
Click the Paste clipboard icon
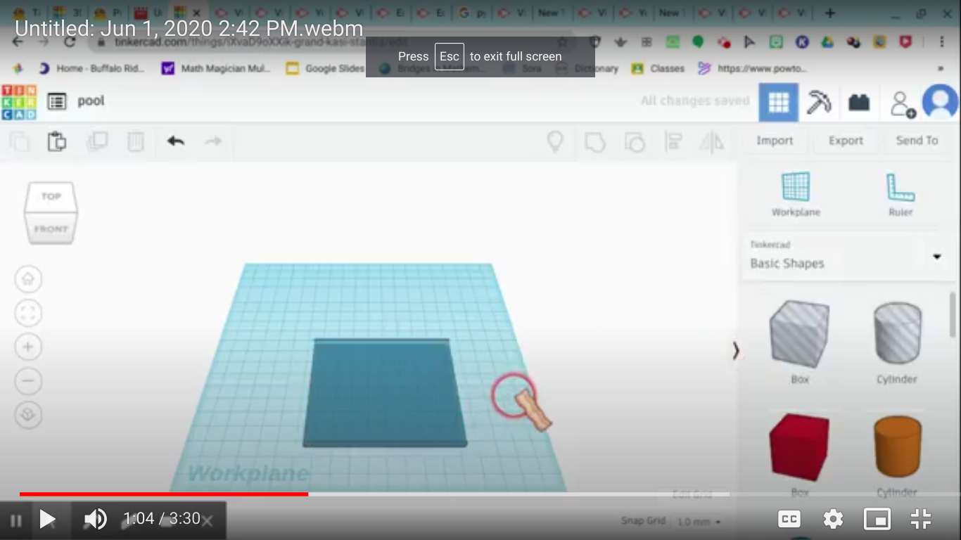[x=57, y=141]
